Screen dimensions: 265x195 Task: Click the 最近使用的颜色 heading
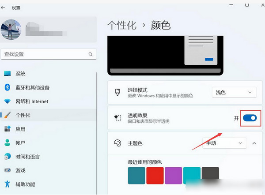[x=145, y=162]
